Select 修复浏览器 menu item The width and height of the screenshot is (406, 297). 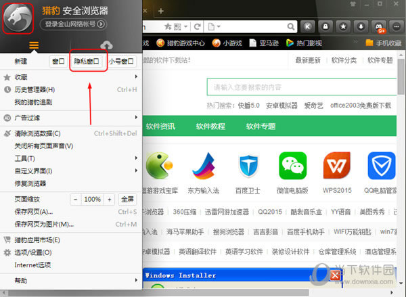click(x=70, y=183)
